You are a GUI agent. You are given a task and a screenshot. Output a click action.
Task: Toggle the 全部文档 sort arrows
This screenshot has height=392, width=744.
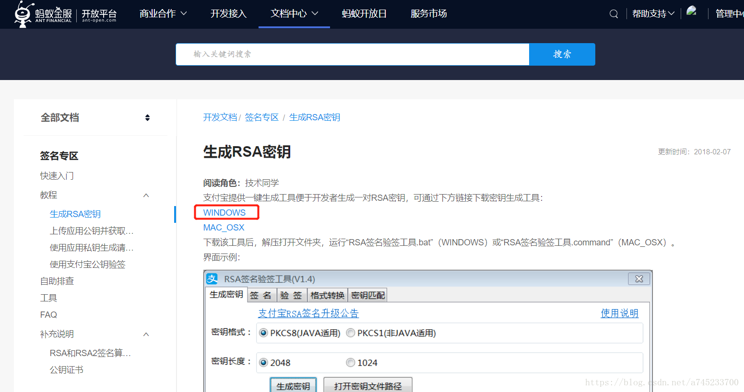pyautogui.click(x=147, y=118)
